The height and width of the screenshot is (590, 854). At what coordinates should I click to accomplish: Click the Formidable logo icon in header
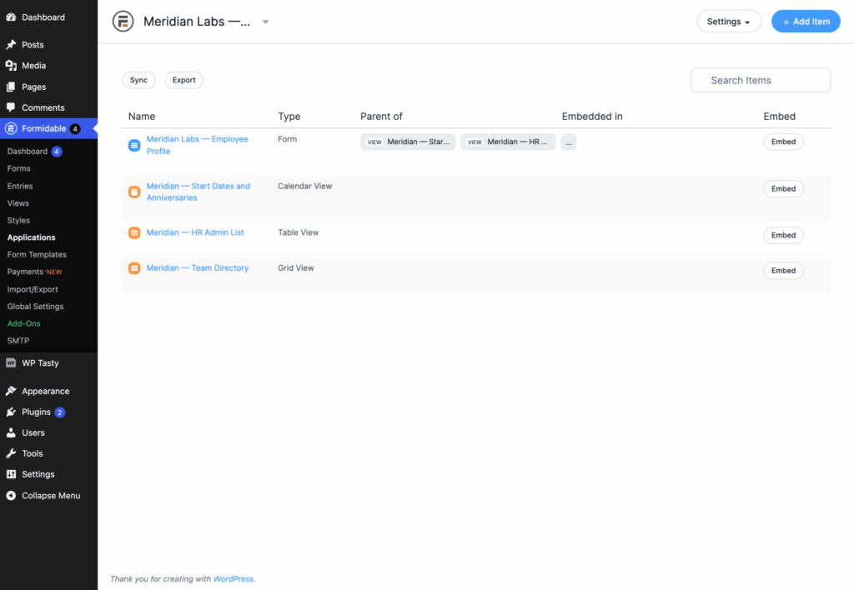click(x=123, y=22)
